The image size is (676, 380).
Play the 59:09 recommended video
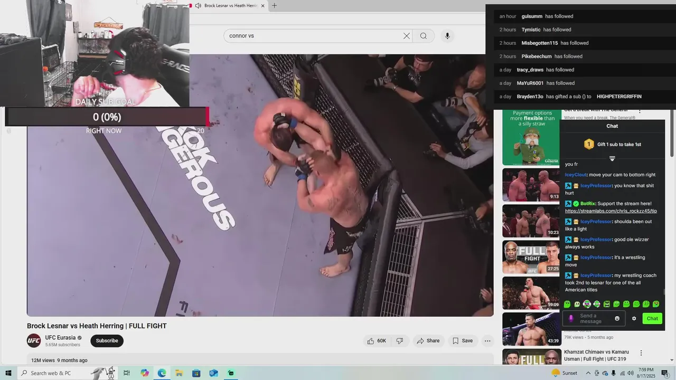(x=531, y=293)
